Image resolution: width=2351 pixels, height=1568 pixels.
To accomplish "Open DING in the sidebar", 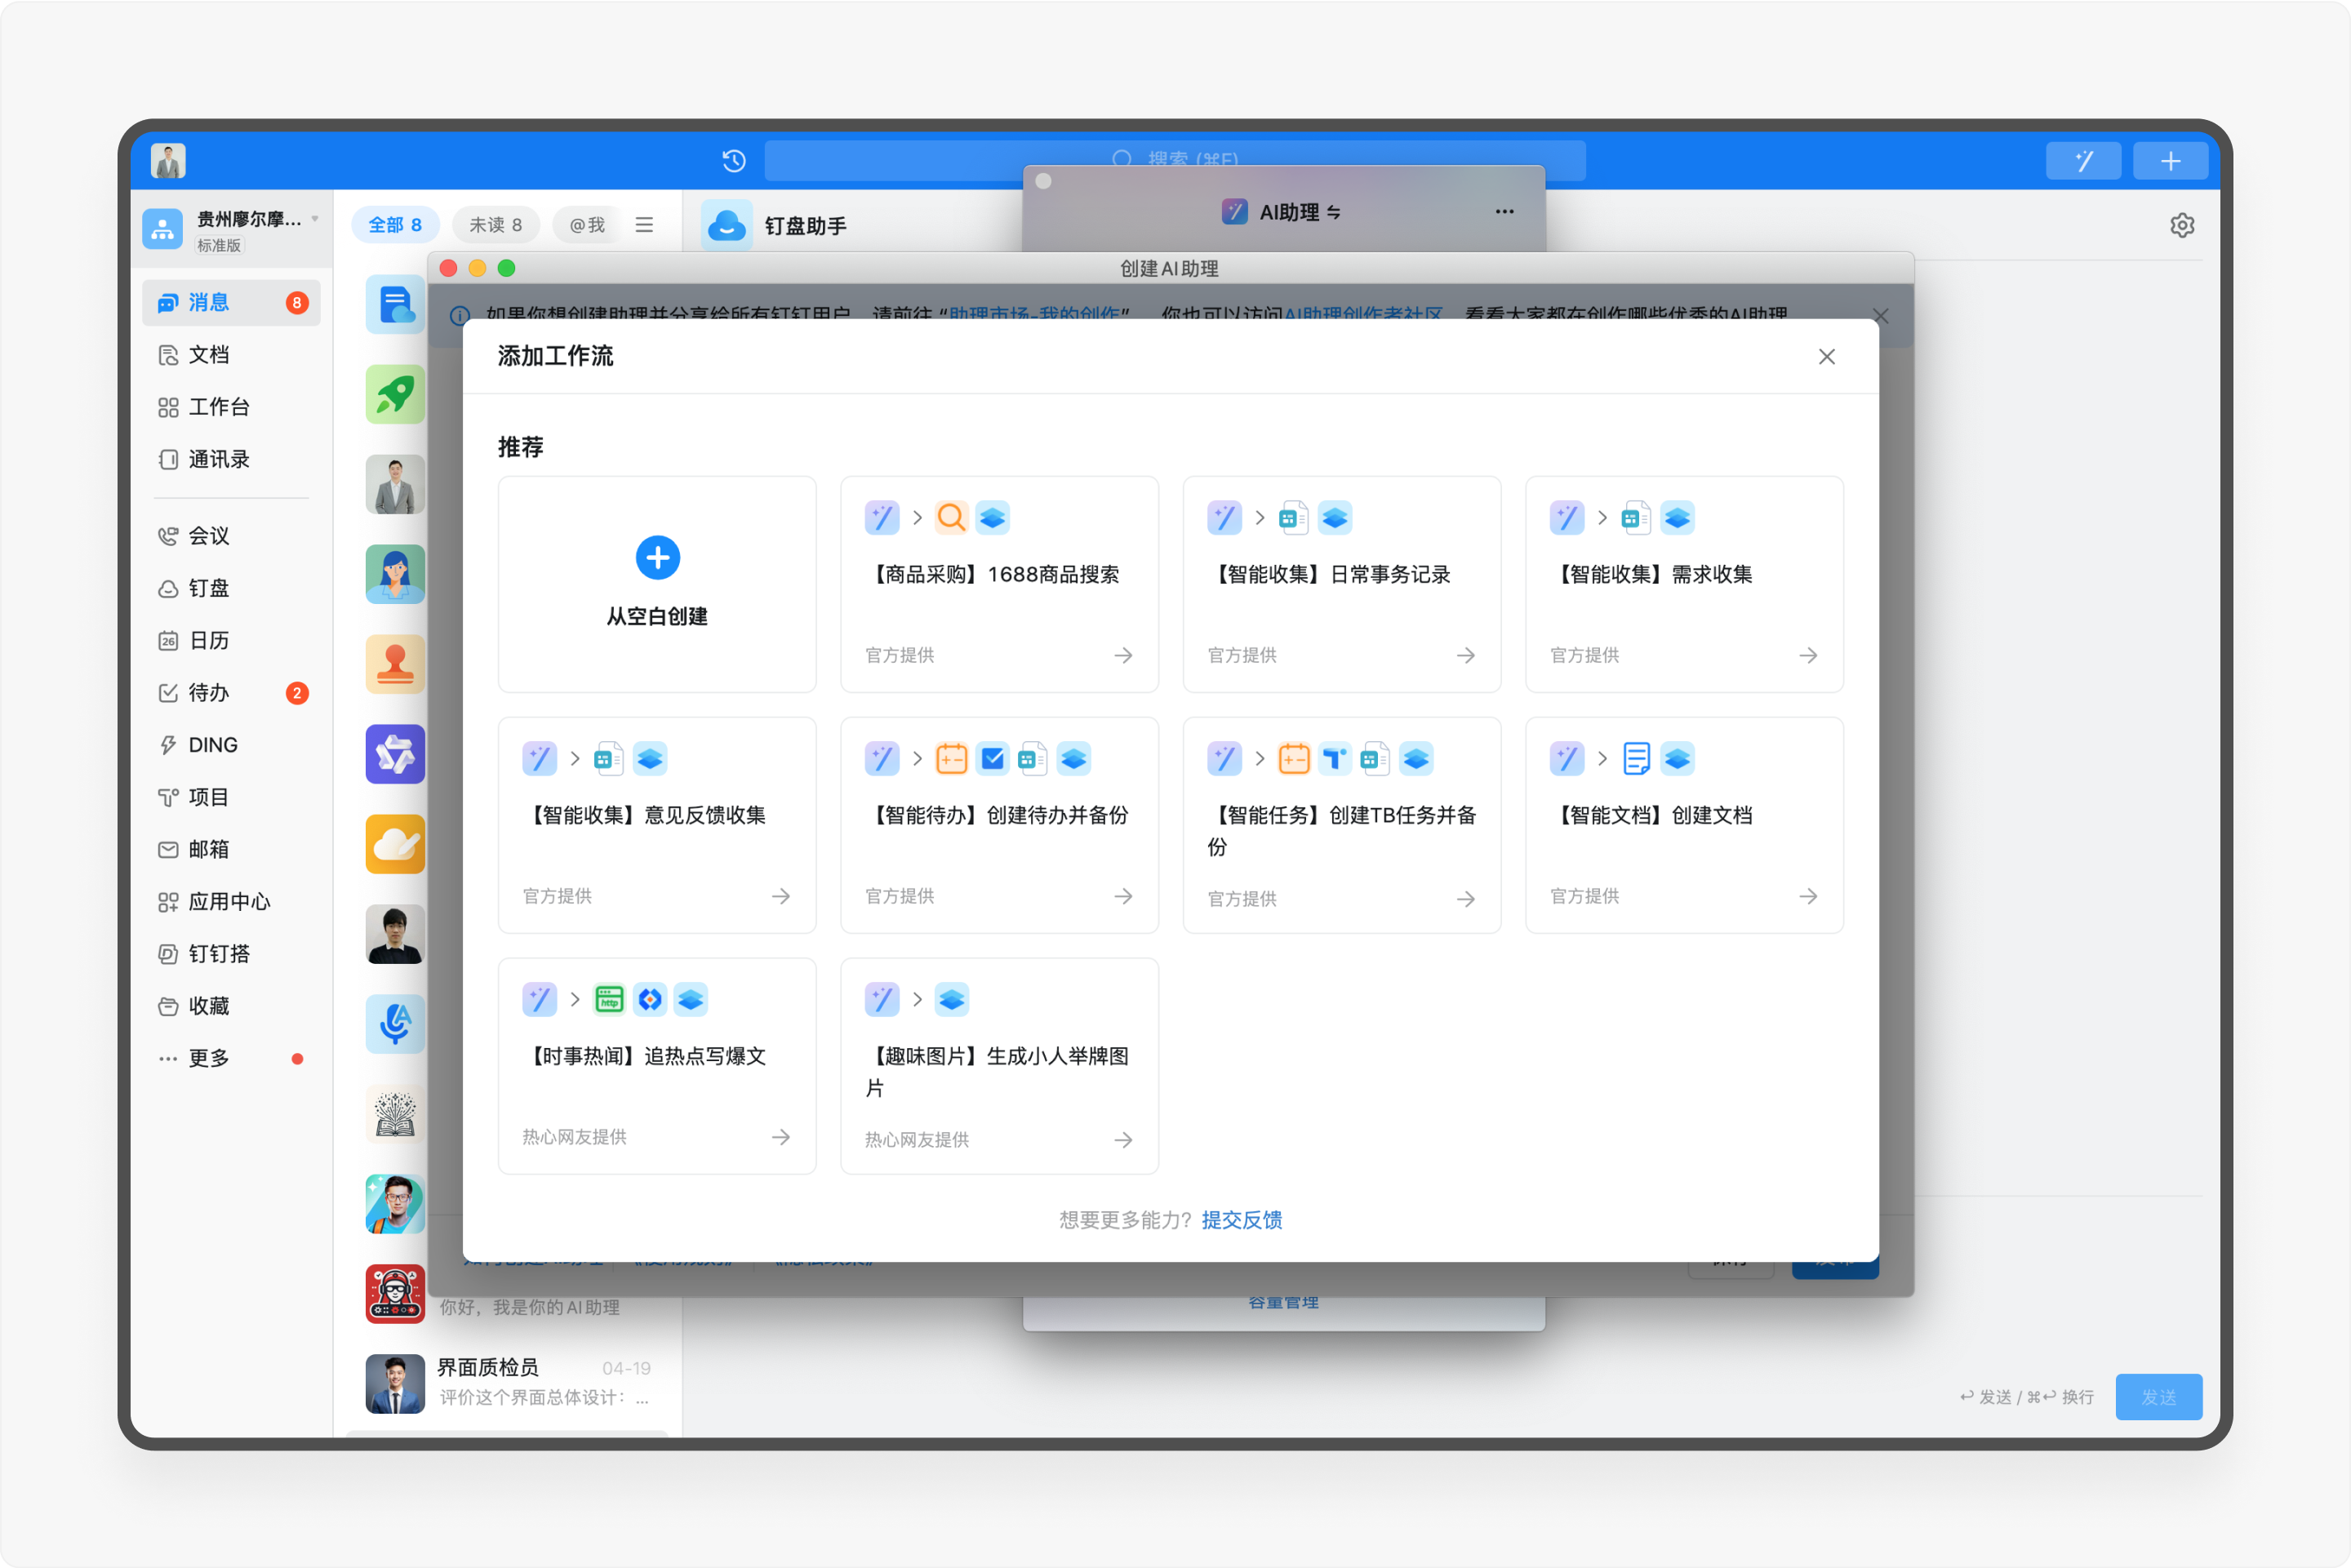I will tap(231, 745).
